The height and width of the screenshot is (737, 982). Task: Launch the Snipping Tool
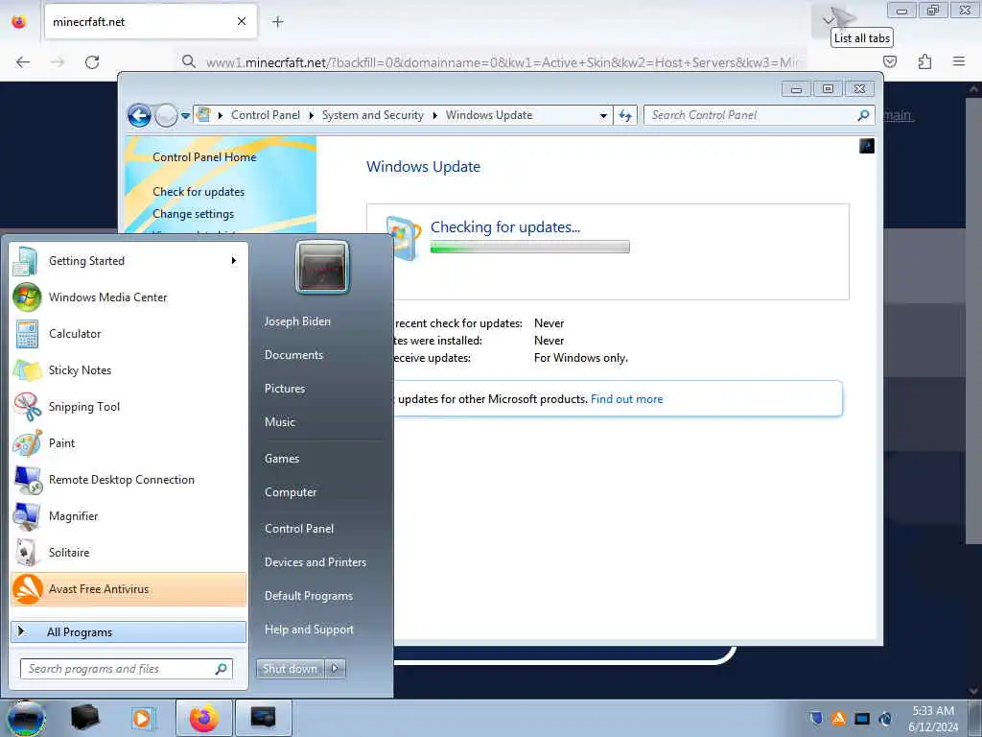[129, 406]
